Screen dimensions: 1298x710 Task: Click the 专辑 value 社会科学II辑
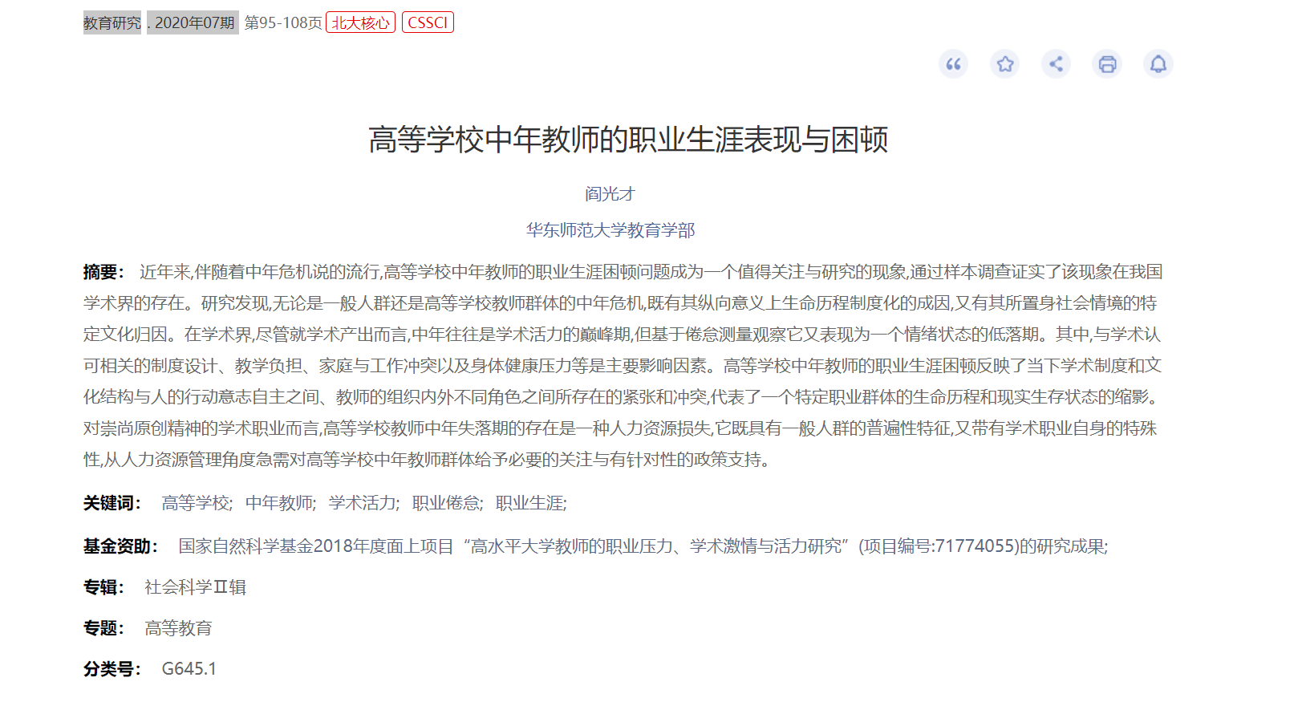pyautogui.click(x=195, y=587)
